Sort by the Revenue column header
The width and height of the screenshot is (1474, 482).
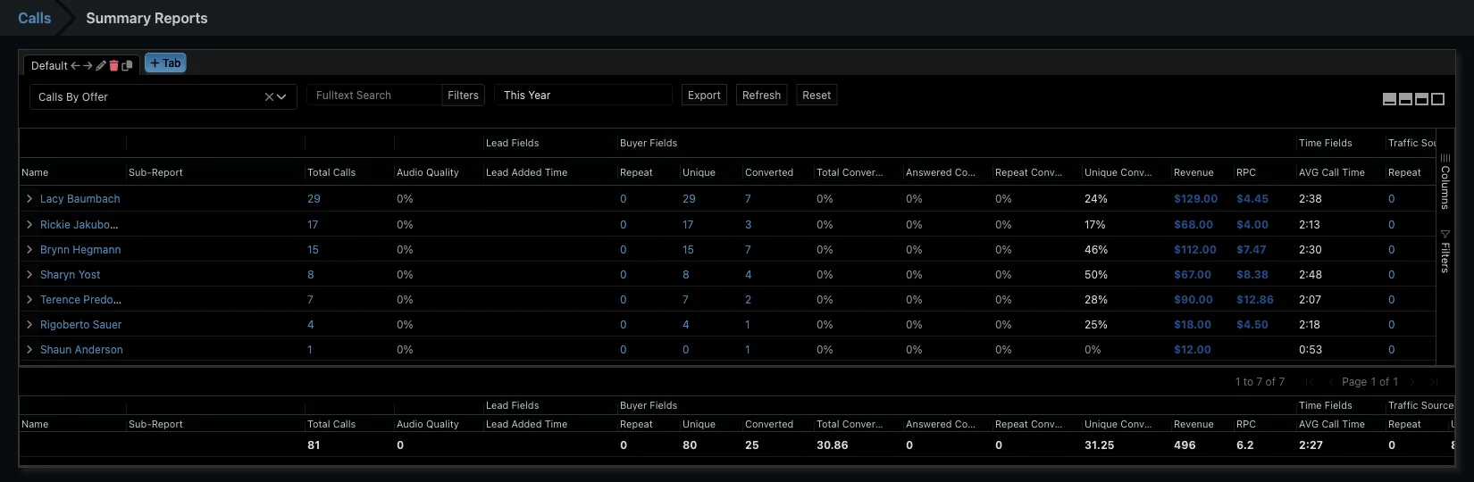(1193, 172)
